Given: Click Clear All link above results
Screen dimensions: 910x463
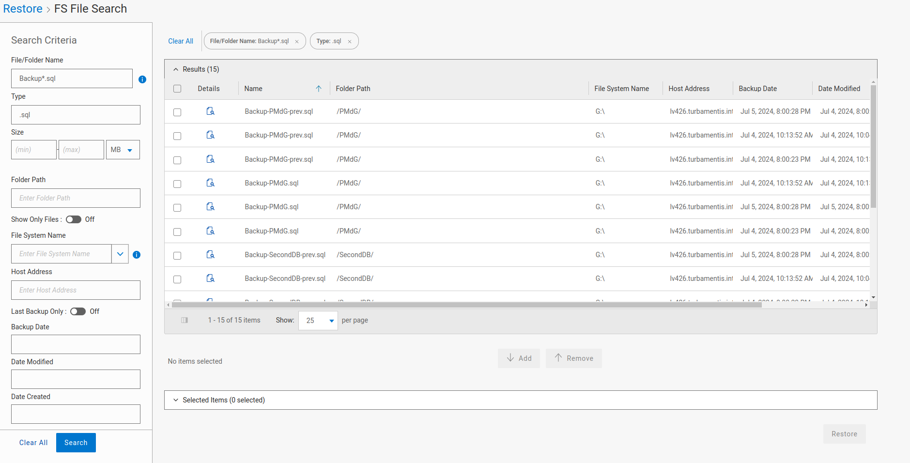Looking at the screenshot, I should click(x=181, y=41).
